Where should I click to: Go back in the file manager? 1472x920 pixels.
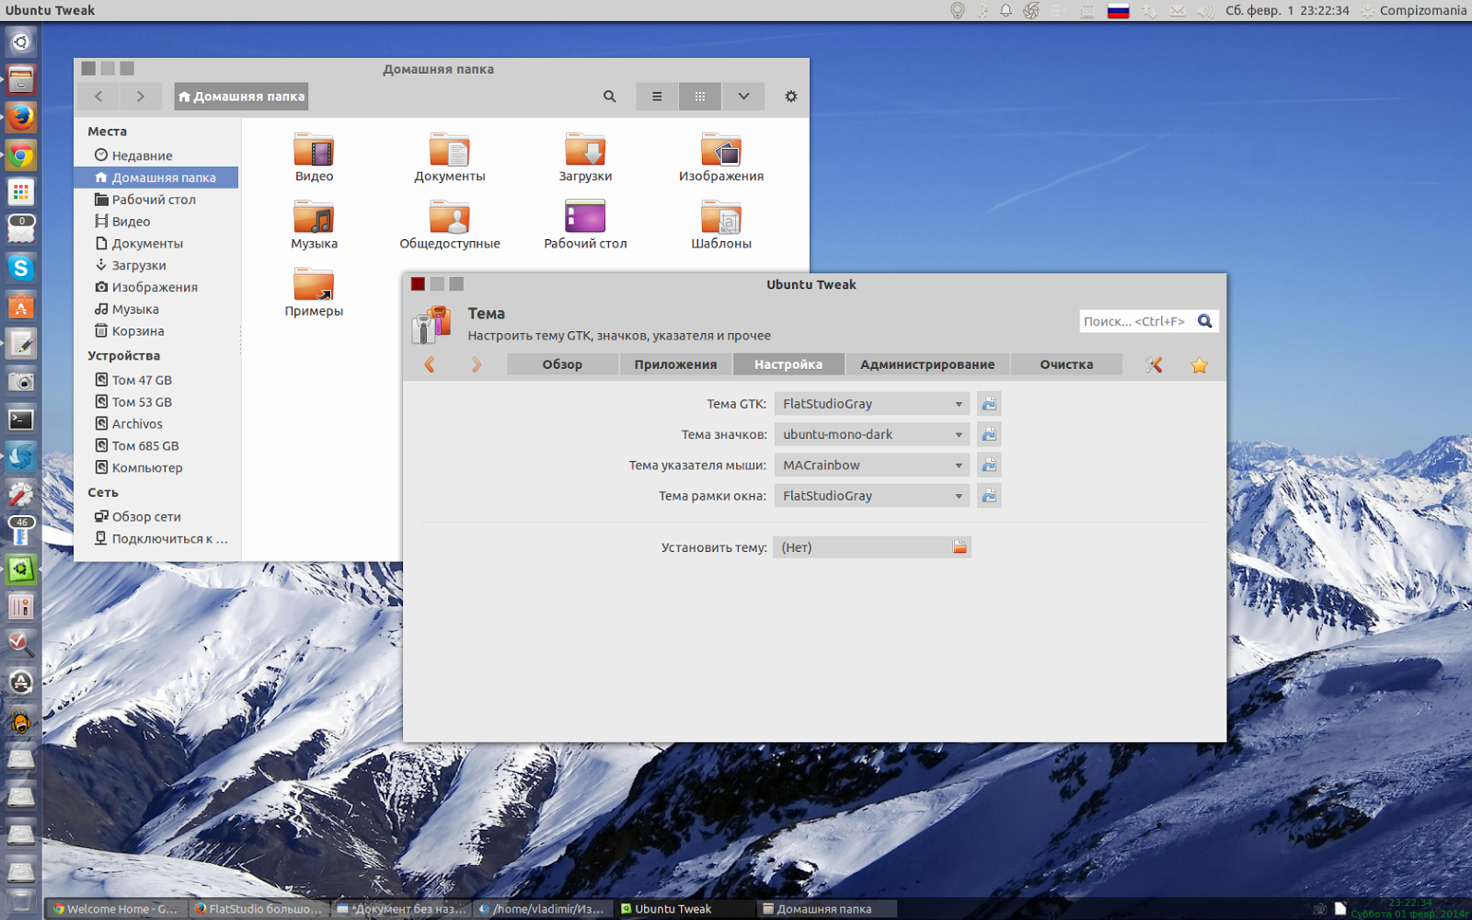[x=98, y=97]
